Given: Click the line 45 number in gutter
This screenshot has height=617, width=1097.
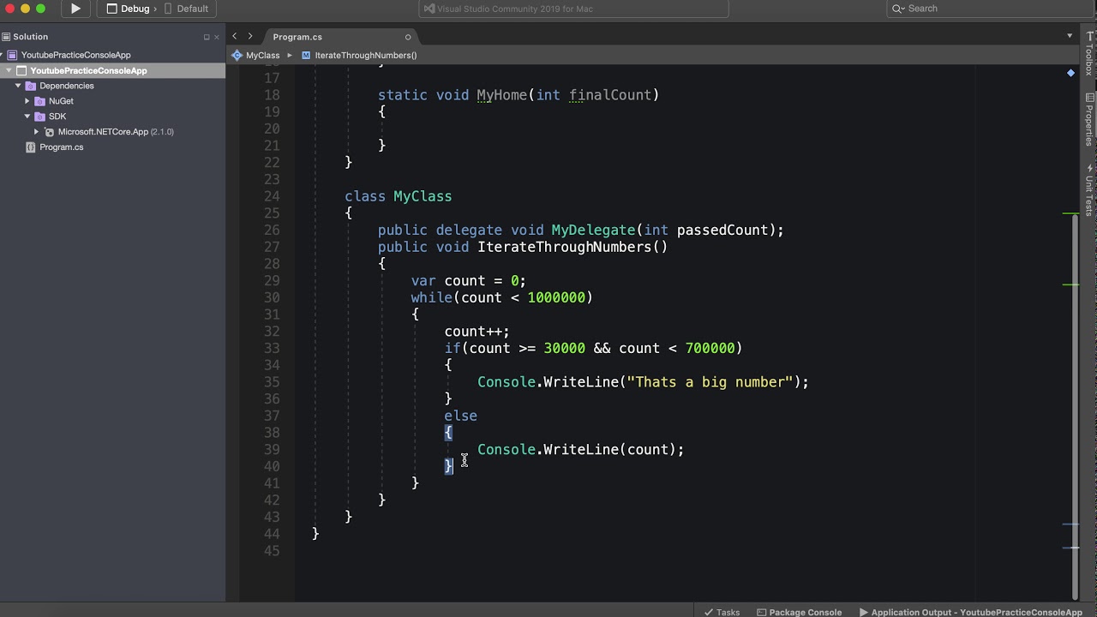Looking at the screenshot, I should pos(272,551).
